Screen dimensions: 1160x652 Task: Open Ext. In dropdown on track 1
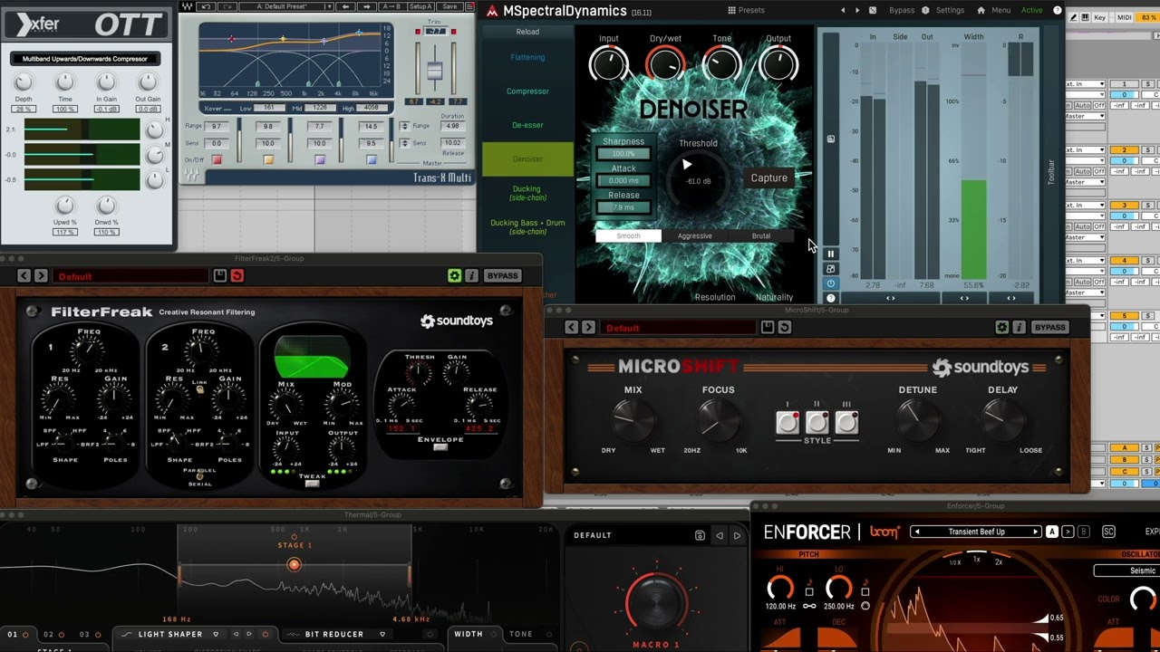pyautogui.click(x=1085, y=84)
